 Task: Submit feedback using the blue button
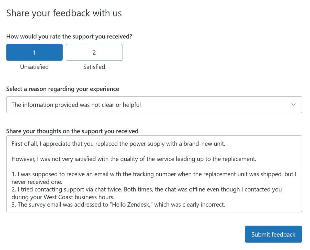click(x=273, y=234)
